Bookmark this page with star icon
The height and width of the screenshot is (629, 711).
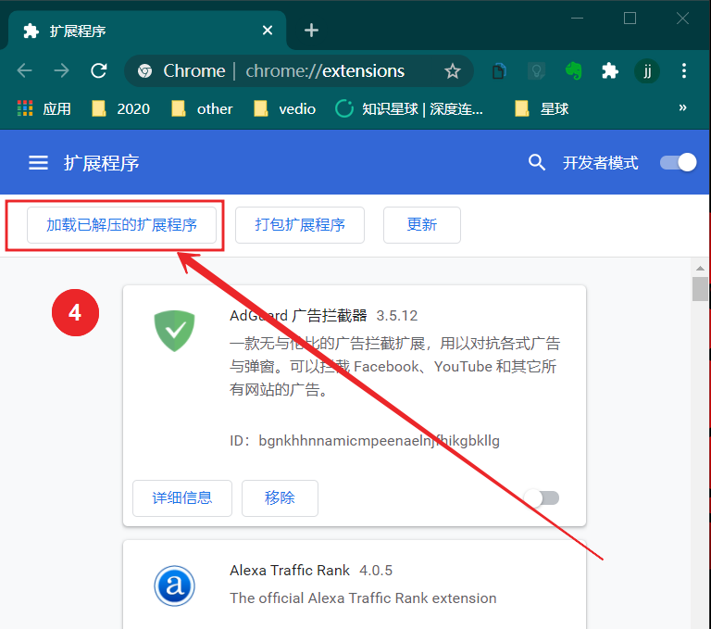[452, 71]
